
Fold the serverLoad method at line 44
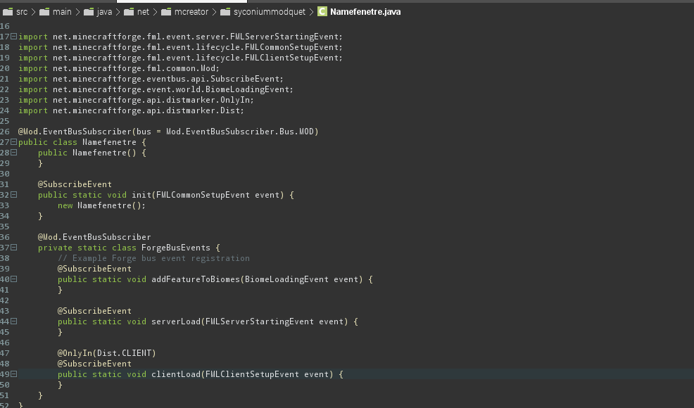pos(13,321)
